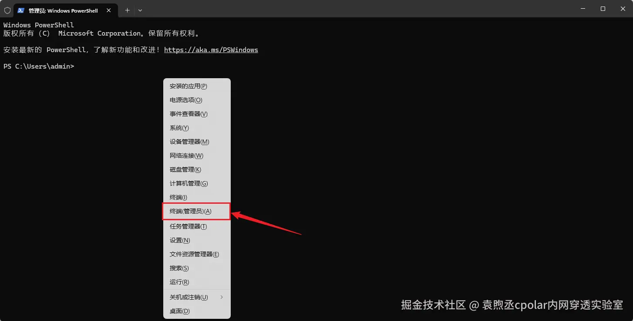This screenshot has width=633, height=321.
Task: Click the terminal prompt line PS C:\Users\admin
Action: (39, 66)
